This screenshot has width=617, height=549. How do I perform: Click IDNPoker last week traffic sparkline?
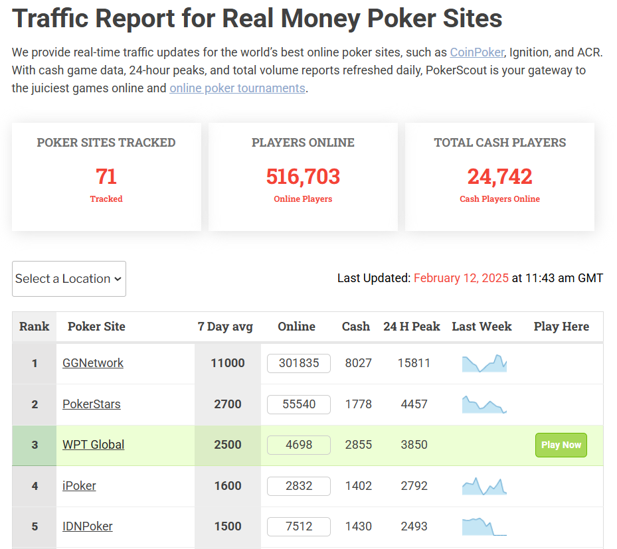pyautogui.click(x=484, y=526)
